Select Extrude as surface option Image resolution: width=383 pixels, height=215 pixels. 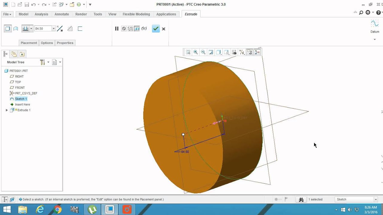coord(16,29)
